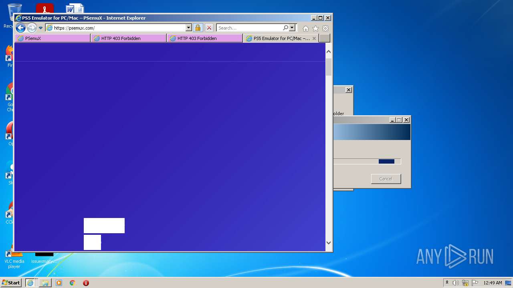Click into the Search box
This screenshot has width=513, height=288.
point(249,28)
